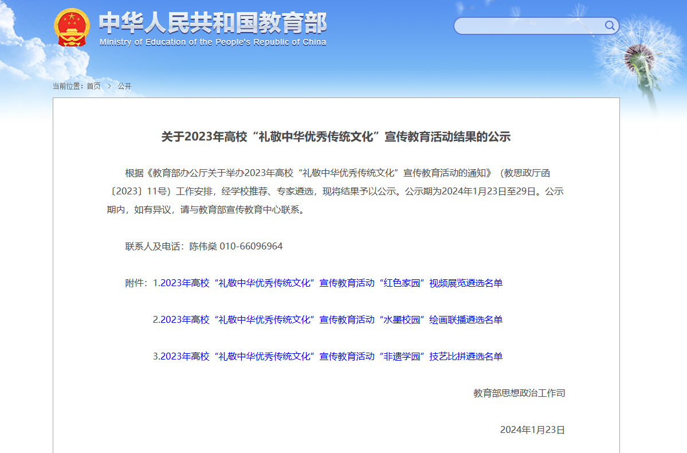
Task: Go to 首页 in the breadcrumb
Action: [93, 86]
